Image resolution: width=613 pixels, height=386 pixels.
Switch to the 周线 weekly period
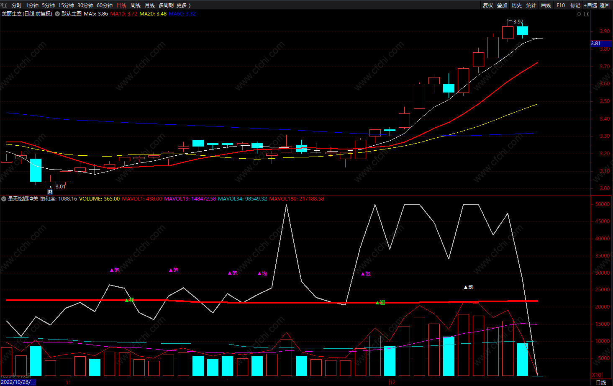click(136, 5)
